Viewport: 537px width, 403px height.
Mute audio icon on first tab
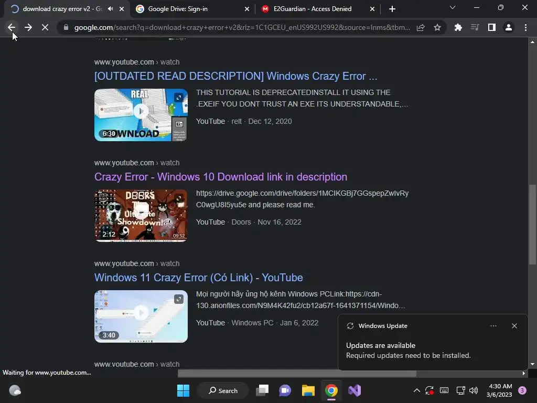pos(110,9)
